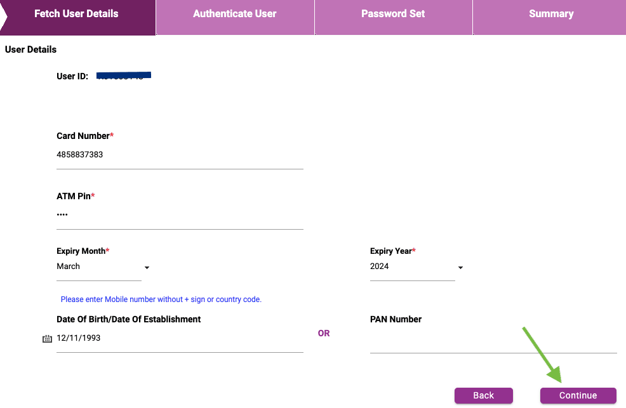The width and height of the screenshot is (626, 408).
Task: Click the Expiry Year dropdown arrow
Action: tap(460, 268)
